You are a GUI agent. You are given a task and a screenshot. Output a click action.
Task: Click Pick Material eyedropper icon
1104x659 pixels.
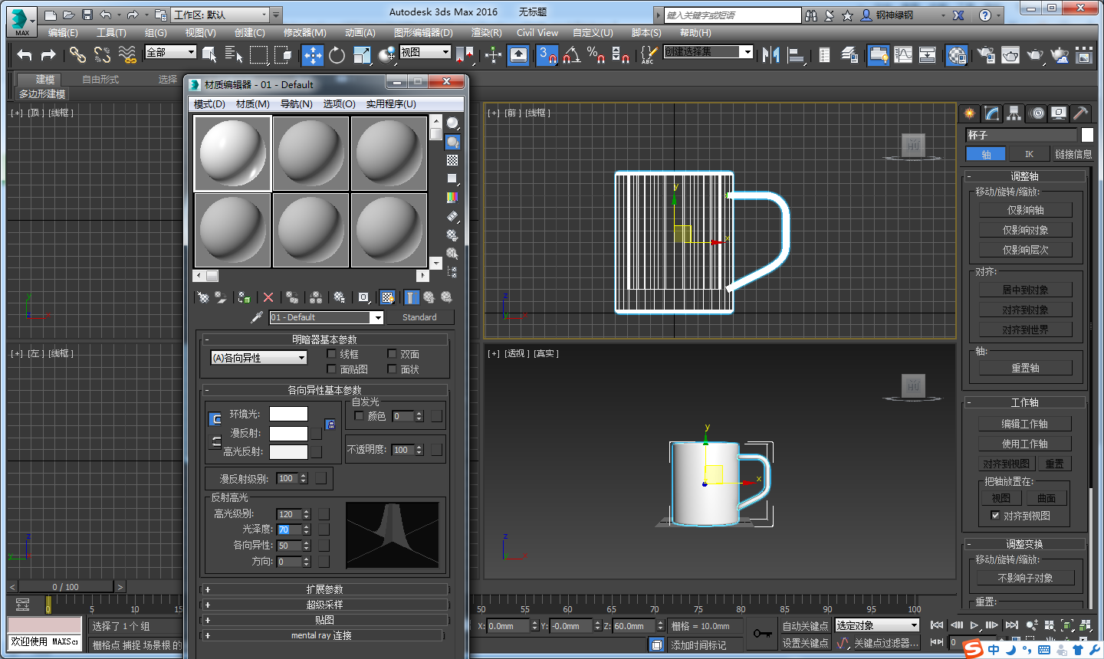click(x=257, y=317)
